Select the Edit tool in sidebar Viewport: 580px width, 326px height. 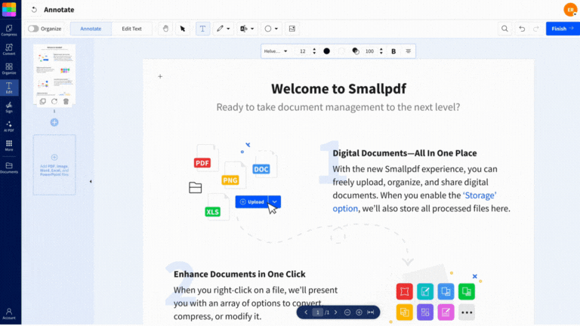click(x=9, y=88)
